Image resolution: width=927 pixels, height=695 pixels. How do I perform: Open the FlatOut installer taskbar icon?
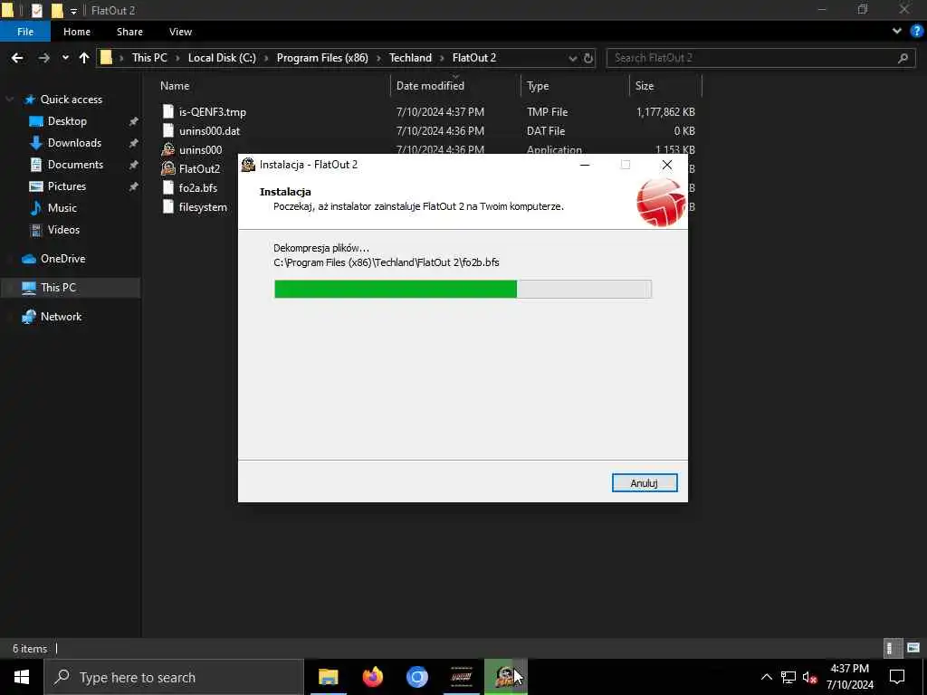click(x=505, y=677)
